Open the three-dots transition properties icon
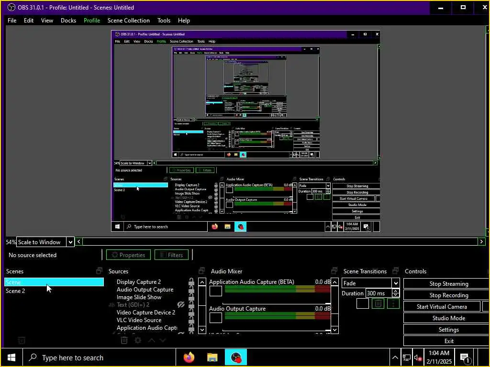The image size is (490, 367). tap(393, 303)
